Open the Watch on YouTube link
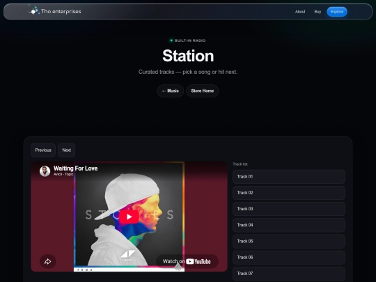 [x=187, y=261]
